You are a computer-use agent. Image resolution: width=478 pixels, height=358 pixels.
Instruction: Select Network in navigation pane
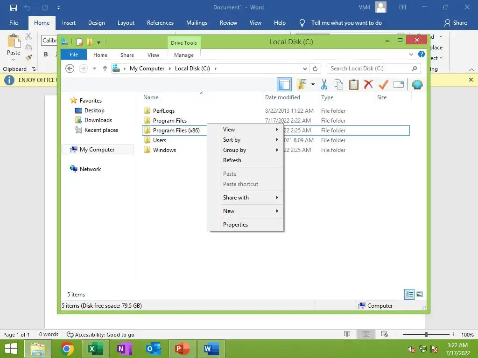[90, 169]
